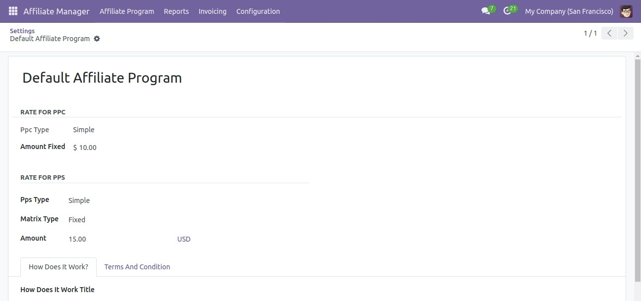Click the Default Affiliate Program heading
Viewport: 641px width, 301px height.
point(102,78)
